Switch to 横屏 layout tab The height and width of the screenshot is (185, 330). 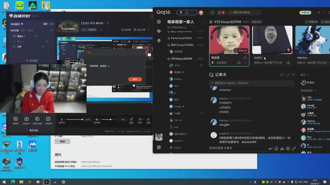click(45, 24)
